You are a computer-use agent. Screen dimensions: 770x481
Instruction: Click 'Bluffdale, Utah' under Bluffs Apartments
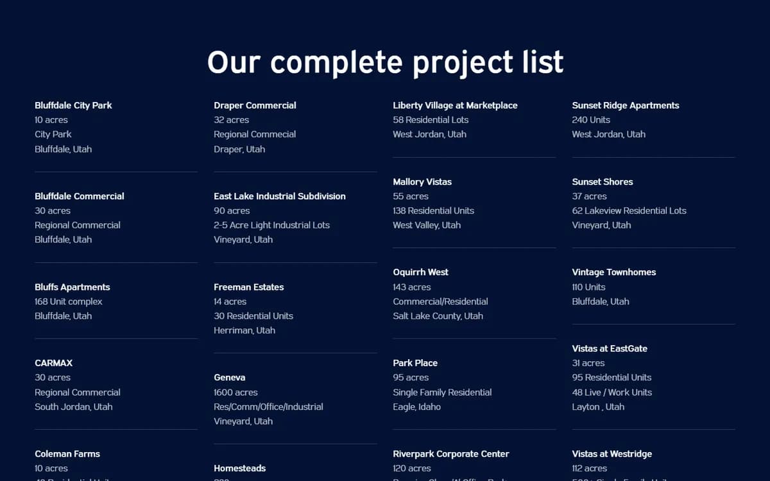[x=64, y=316]
